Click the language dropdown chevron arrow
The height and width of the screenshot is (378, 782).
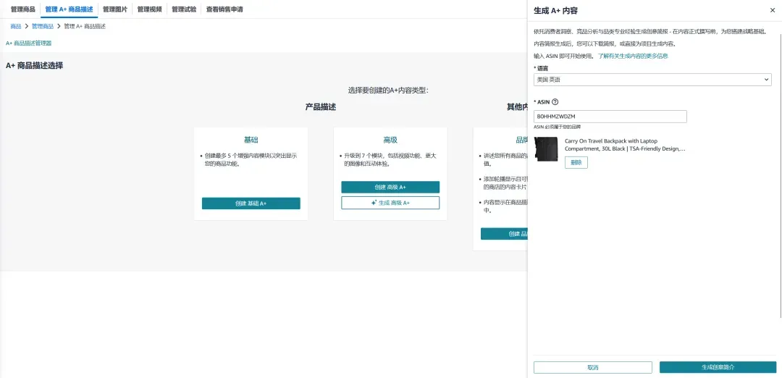[767, 79]
